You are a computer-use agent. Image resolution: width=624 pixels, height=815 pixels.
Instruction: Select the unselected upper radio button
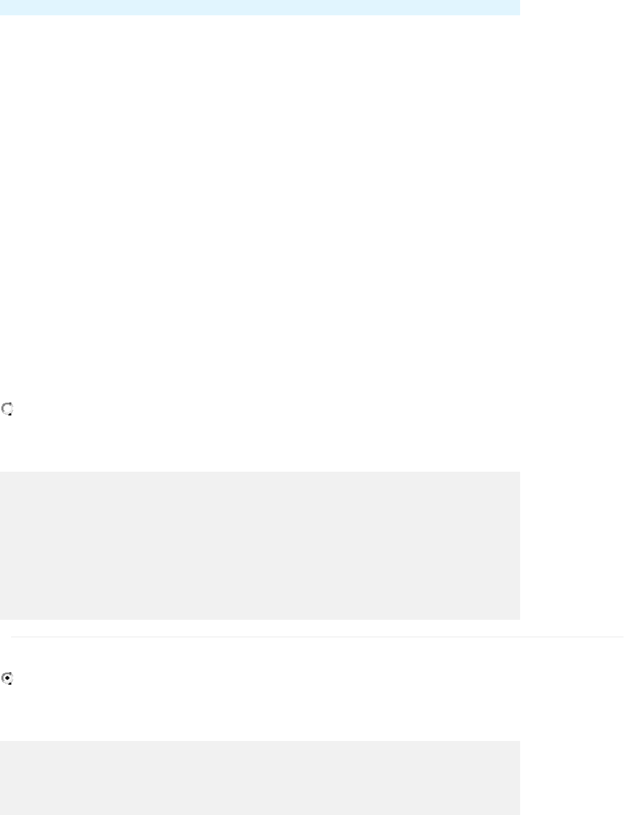point(7,409)
